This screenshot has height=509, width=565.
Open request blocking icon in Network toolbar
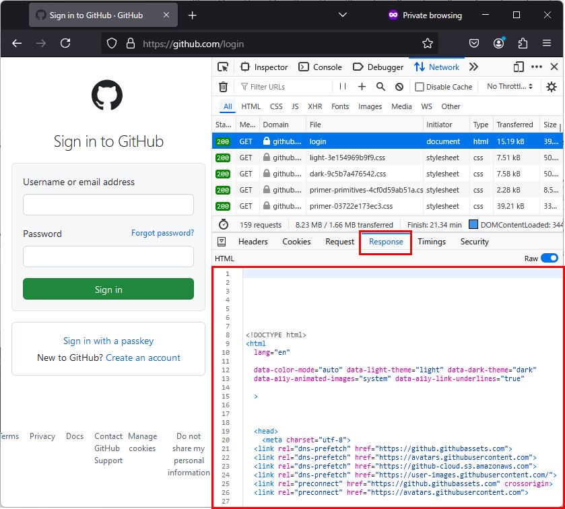coord(399,87)
